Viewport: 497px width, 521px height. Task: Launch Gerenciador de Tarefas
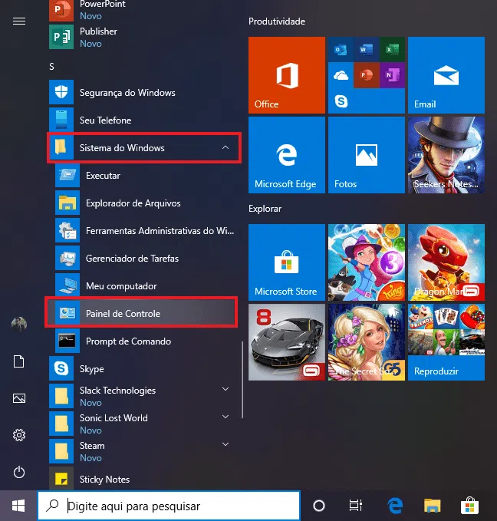146,258
